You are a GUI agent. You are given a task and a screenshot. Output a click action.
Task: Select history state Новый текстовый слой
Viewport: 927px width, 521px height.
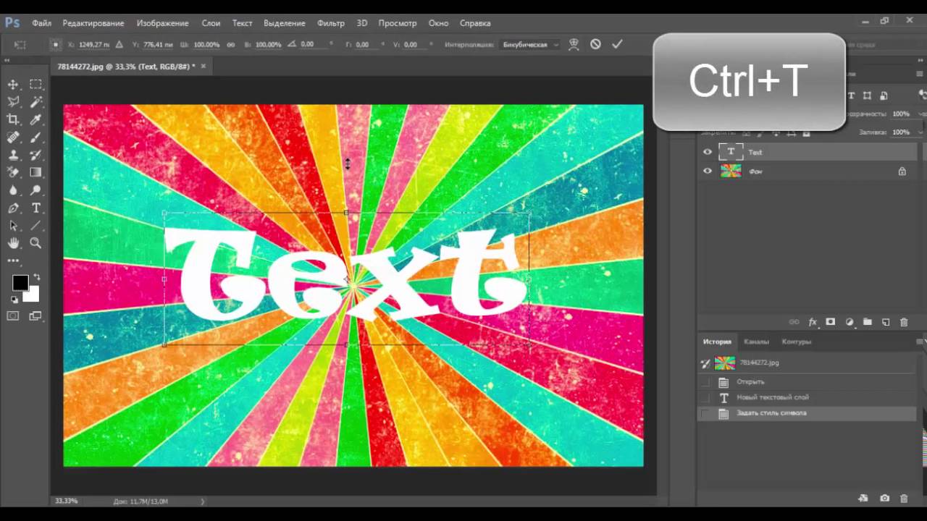(x=807, y=397)
